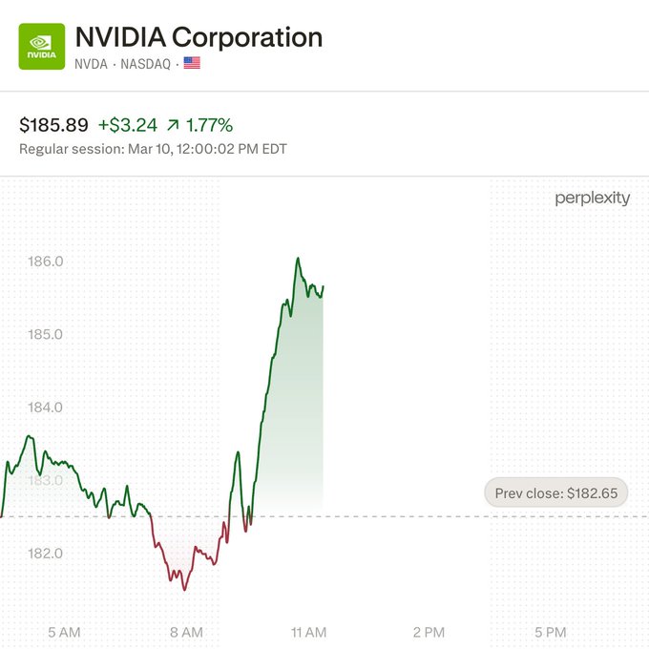Open the NVIDIA Corporation title
Viewport: 649px width, 649px height.
(x=199, y=37)
